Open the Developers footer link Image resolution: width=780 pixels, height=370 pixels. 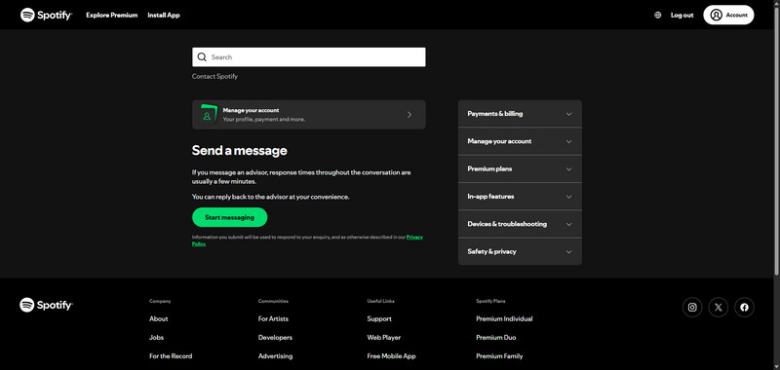pos(275,338)
